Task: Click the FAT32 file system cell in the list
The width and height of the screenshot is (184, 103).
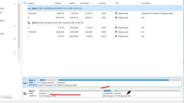Action: pyautogui.click(x=103, y=36)
